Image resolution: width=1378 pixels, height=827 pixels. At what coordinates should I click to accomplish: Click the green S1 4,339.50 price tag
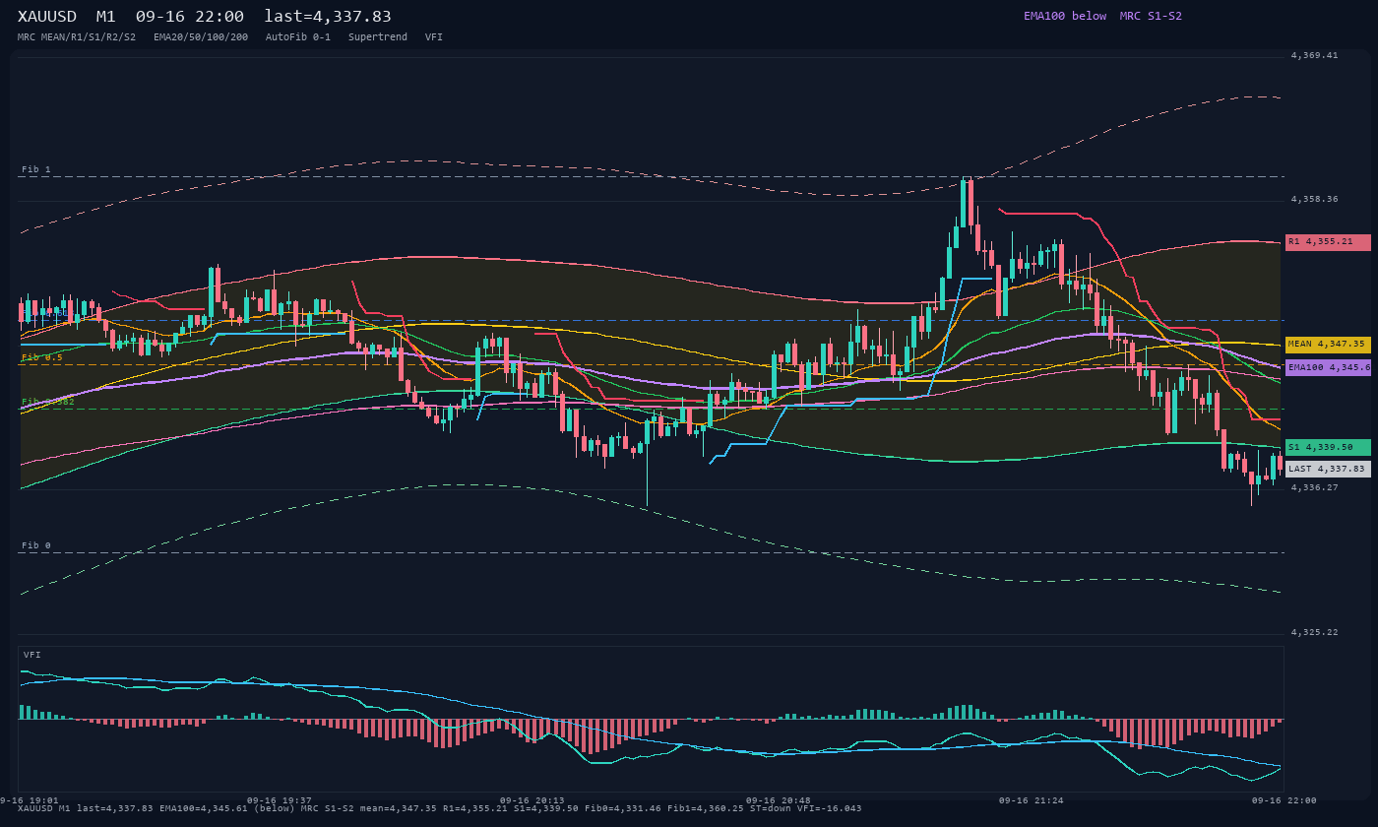point(1328,447)
